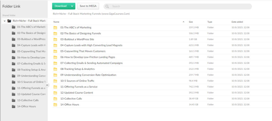Click the green Download button
Viewport: 272px width, 121px height.
pyautogui.click(x=61, y=6)
